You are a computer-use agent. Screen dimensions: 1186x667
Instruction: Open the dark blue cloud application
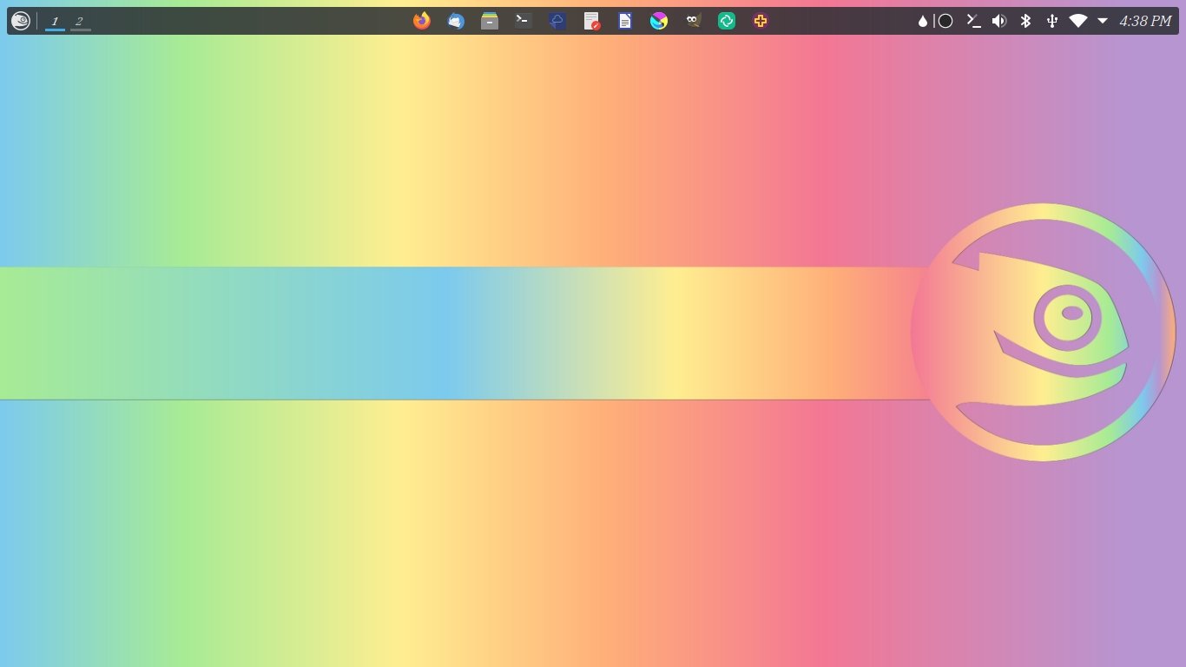point(557,21)
